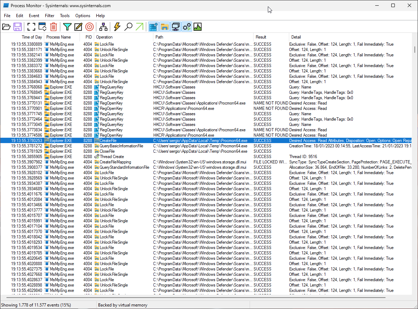
Task: Click the QueryBasicInformationFile operation cell
Action: click(x=121, y=146)
